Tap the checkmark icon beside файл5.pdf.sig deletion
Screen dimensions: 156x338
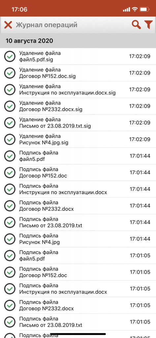pos(10,56)
